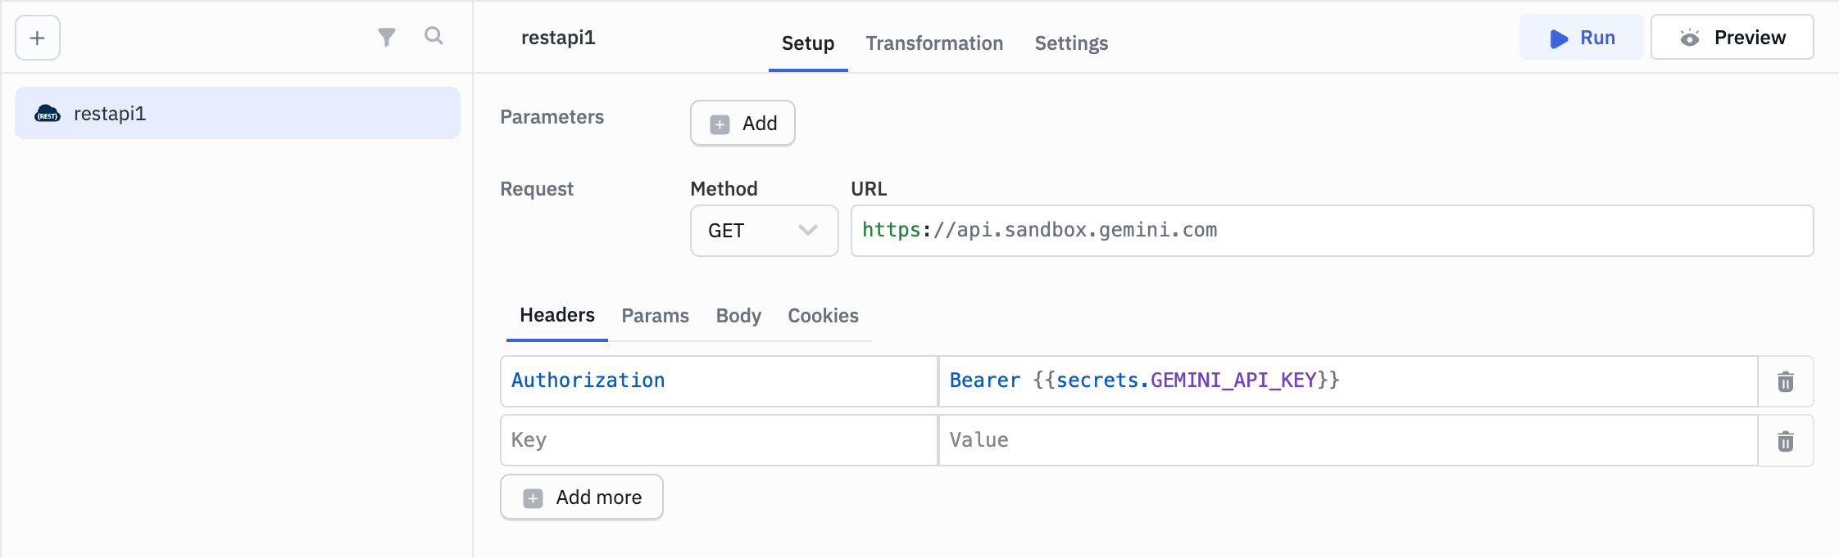Screen dimensions: 1839x558
Task: Click the trash icon on the empty Key row
Action: [x=1785, y=441]
